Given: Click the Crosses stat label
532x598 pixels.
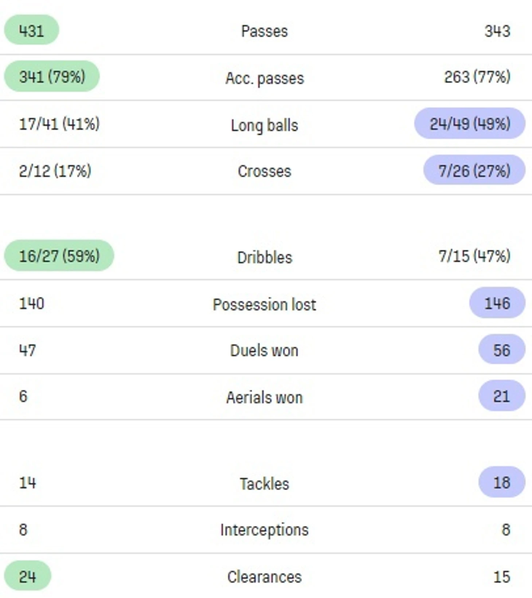Looking at the screenshot, I should pos(265,171).
